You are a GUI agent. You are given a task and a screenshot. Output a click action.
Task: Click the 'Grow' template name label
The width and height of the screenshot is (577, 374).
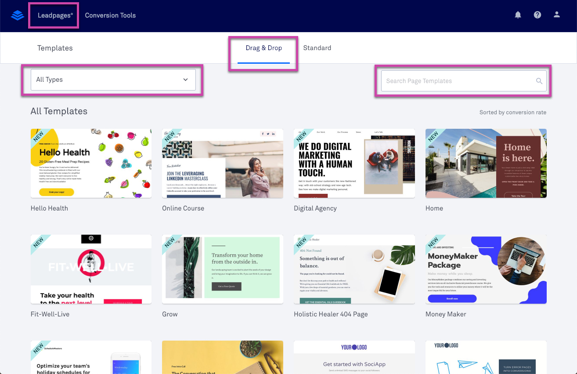(170, 314)
